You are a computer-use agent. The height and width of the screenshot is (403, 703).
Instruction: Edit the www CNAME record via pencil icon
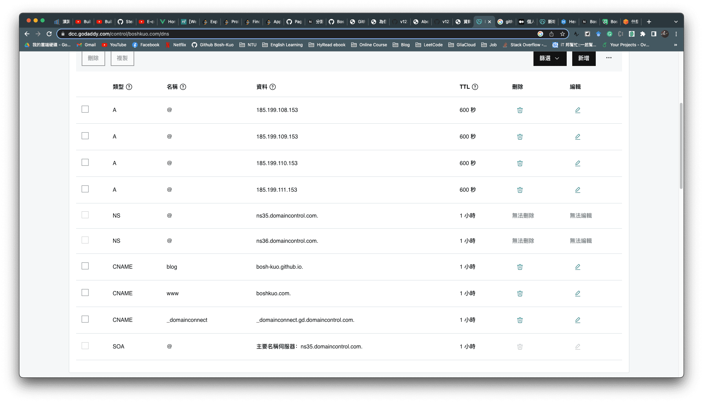pos(577,294)
